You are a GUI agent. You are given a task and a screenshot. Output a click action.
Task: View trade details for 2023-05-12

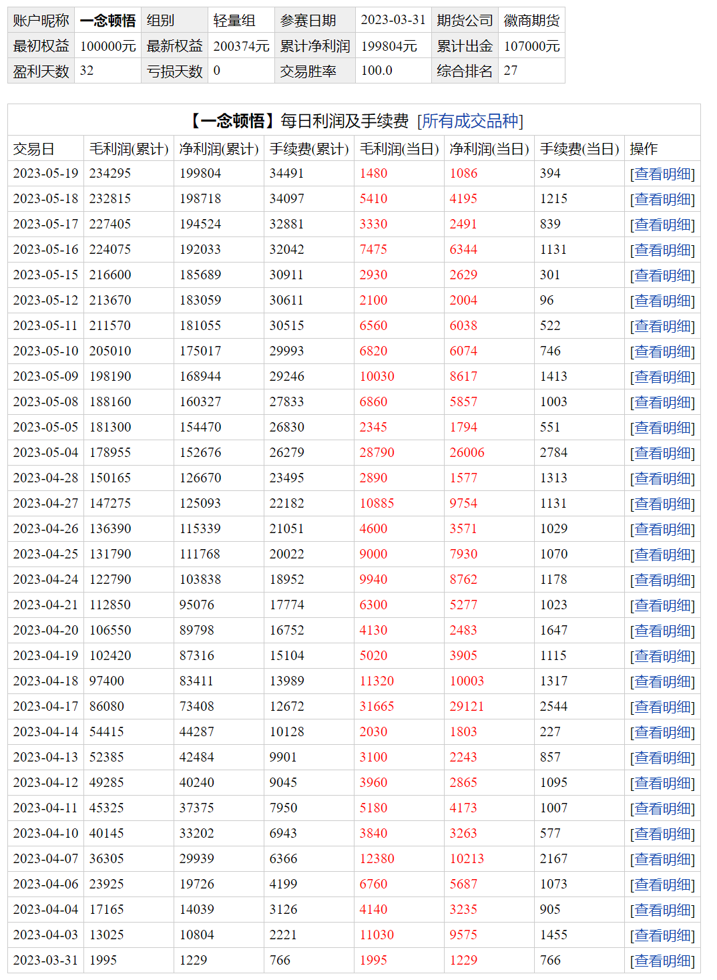pos(662,301)
